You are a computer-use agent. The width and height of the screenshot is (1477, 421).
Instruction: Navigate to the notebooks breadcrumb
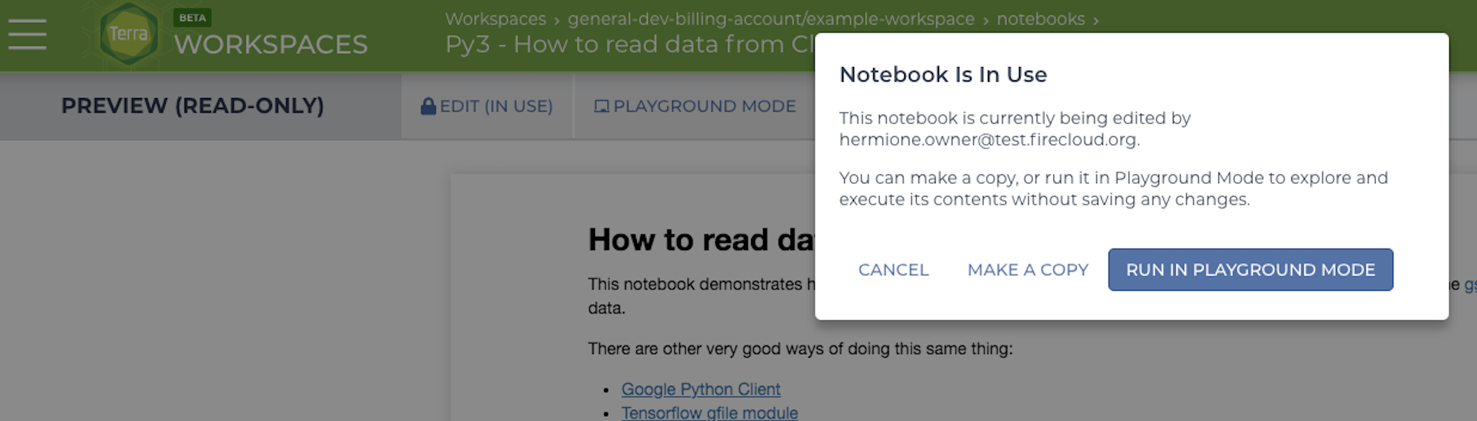click(1040, 19)
